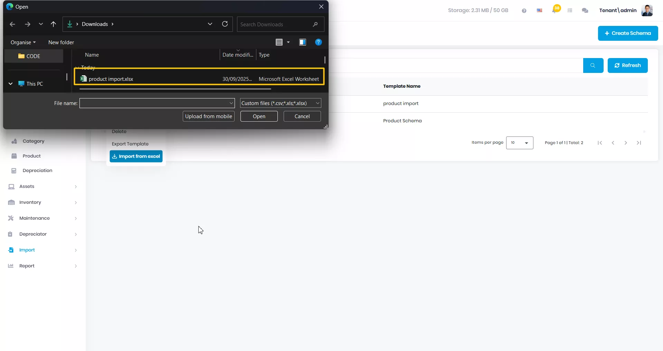Go to first page
The height and width of the screenshot is (351, 663).
(x=600, y=143)
